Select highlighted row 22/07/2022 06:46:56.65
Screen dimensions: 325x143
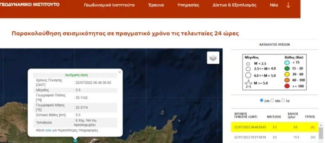[275, 127]
